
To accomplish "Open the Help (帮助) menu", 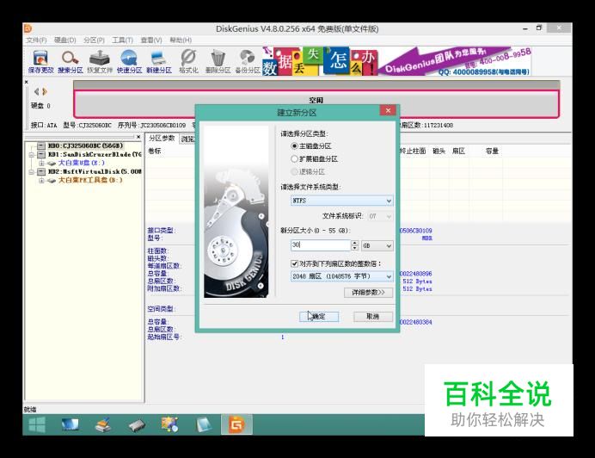I will point(181,40).
